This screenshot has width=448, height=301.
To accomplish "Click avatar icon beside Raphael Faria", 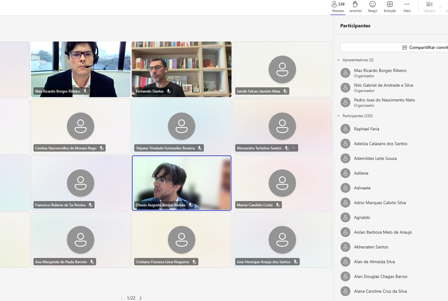I will [x=345, y=129].
